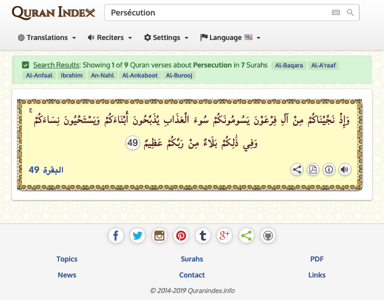Toggle the Search Results checkbox
This screenshot has width=384, height=300.
[25, 65]
